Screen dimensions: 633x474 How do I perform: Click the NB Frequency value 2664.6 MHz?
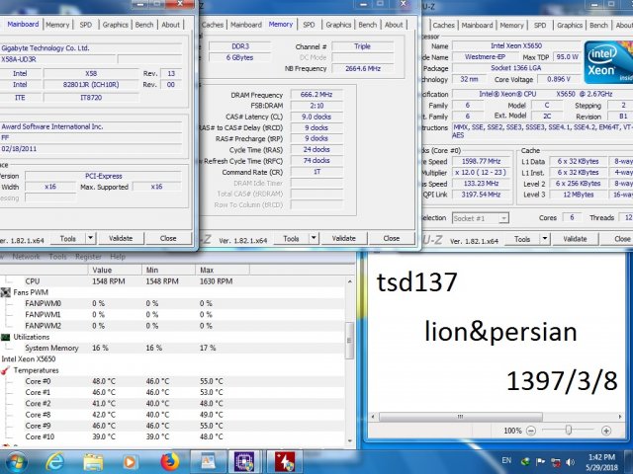(x=363, y=68)
